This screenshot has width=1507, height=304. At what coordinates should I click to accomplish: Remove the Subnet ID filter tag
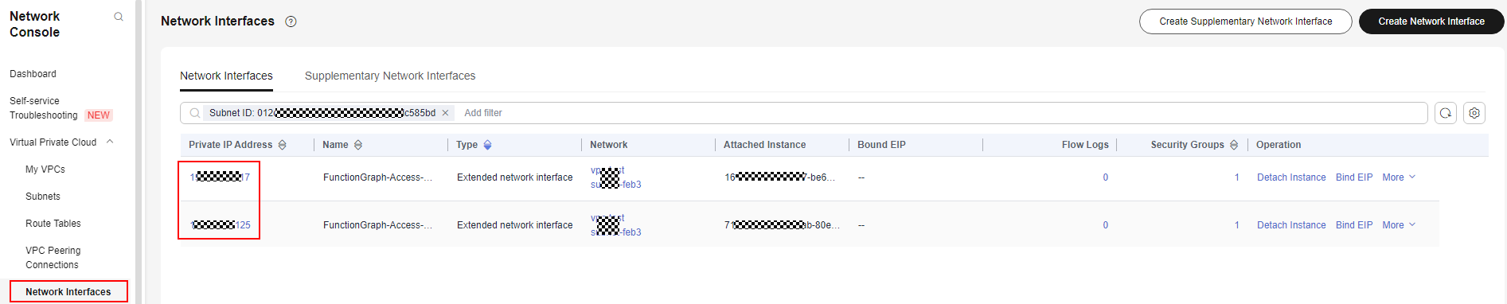point(446,113)
